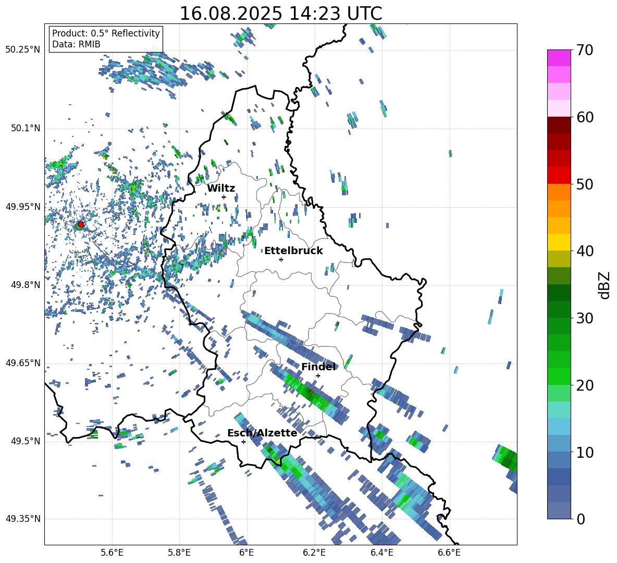This screenshot has height=563, width=617.
Task: Click the colorbar tick label 30
Action: 585,318
